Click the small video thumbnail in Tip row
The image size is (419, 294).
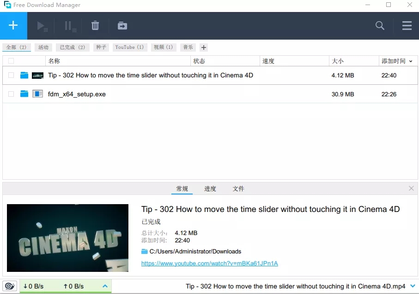(38, 76)
